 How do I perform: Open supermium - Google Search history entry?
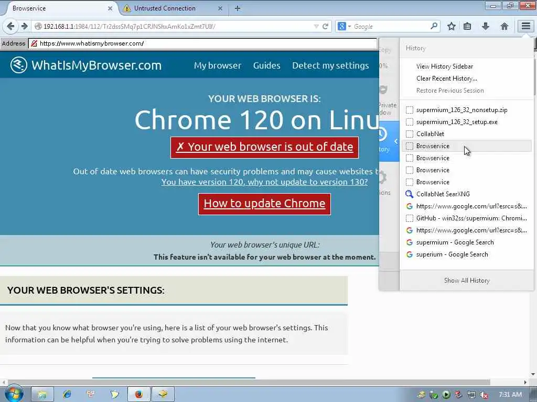(466, 242)
